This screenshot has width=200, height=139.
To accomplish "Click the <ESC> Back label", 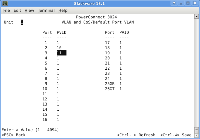I will (x=14, y=135).
